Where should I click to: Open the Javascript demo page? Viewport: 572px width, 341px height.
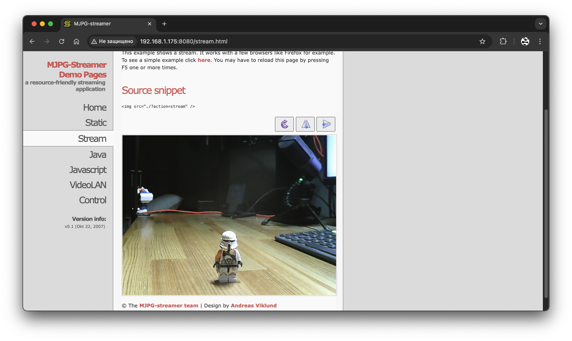[88, 170]
